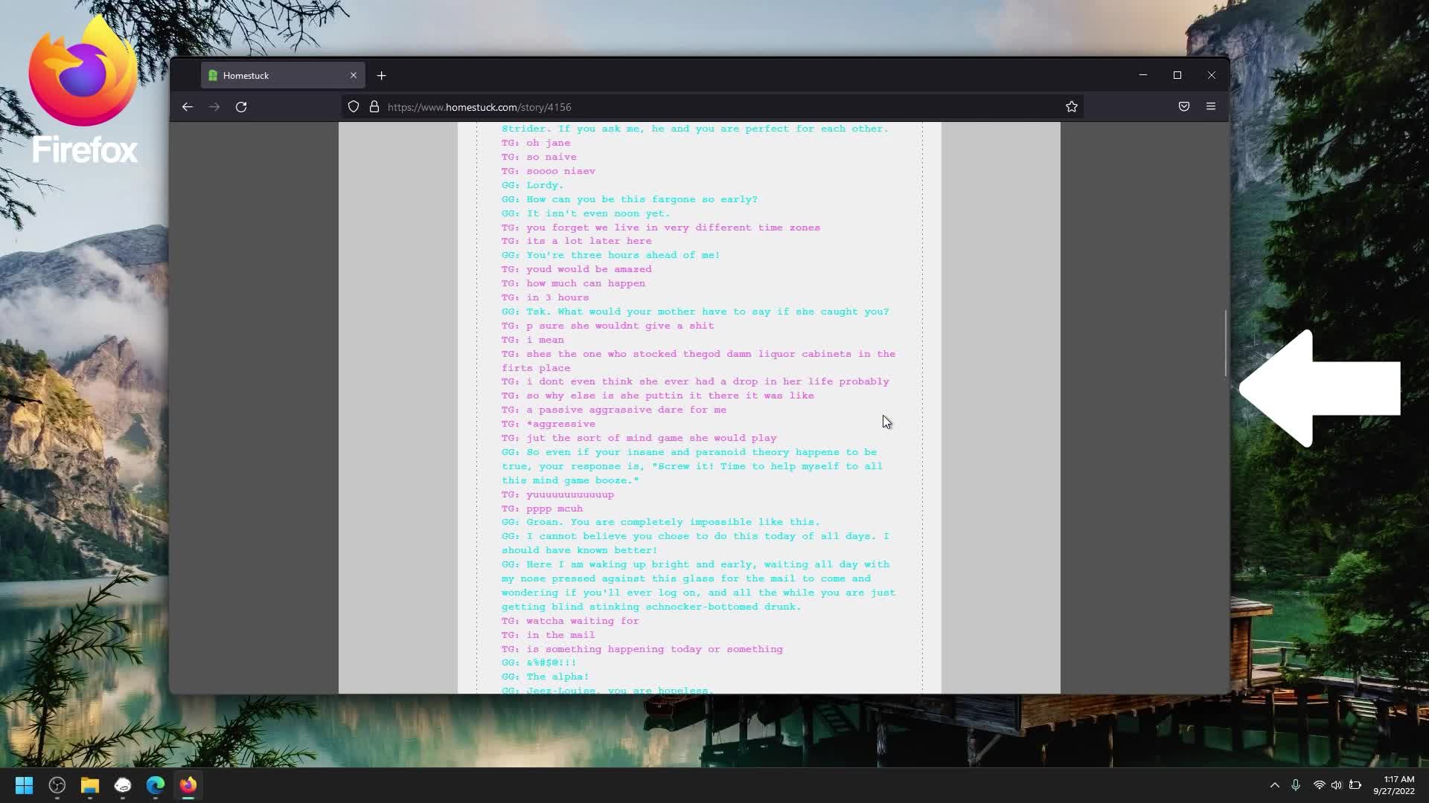Click the speaker volume tray icon
This screenshot has width=1429, height=803.
pyautogui.click(x=1337, y=785)
